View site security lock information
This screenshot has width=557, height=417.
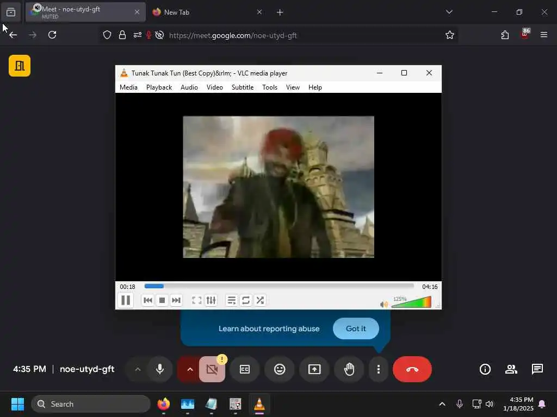122,35
